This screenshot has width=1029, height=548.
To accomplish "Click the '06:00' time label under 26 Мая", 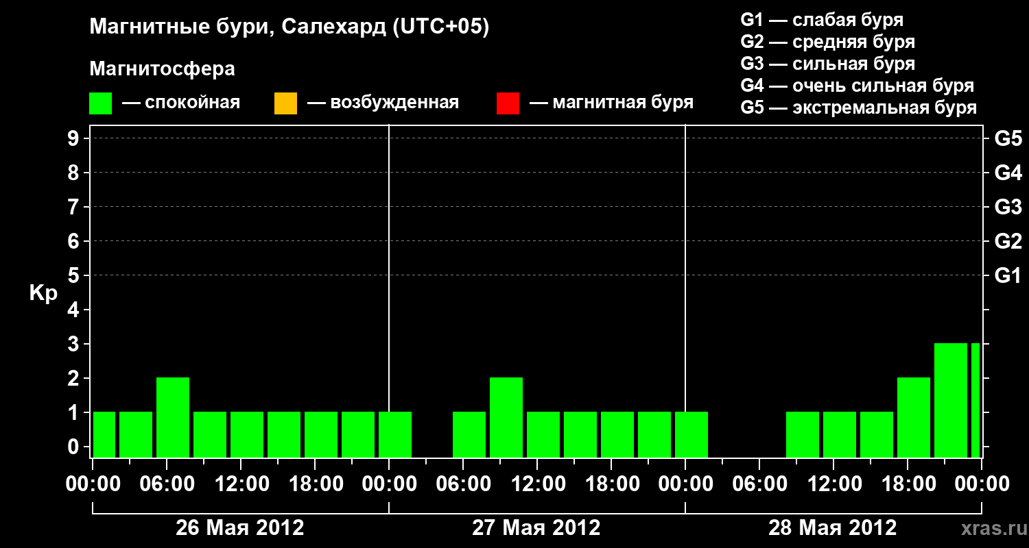I will pos(167,484).
